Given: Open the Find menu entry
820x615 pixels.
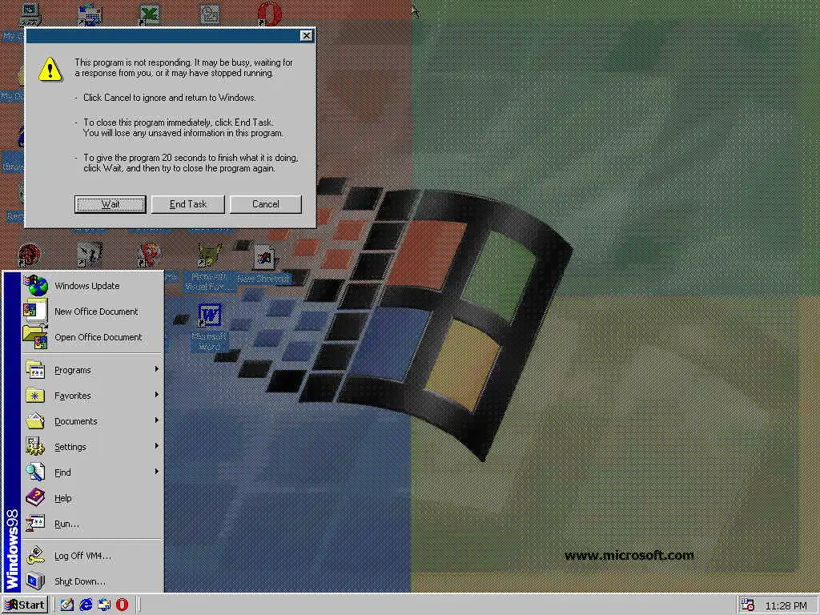Looking at the screenshot, I should pos(92,472).
